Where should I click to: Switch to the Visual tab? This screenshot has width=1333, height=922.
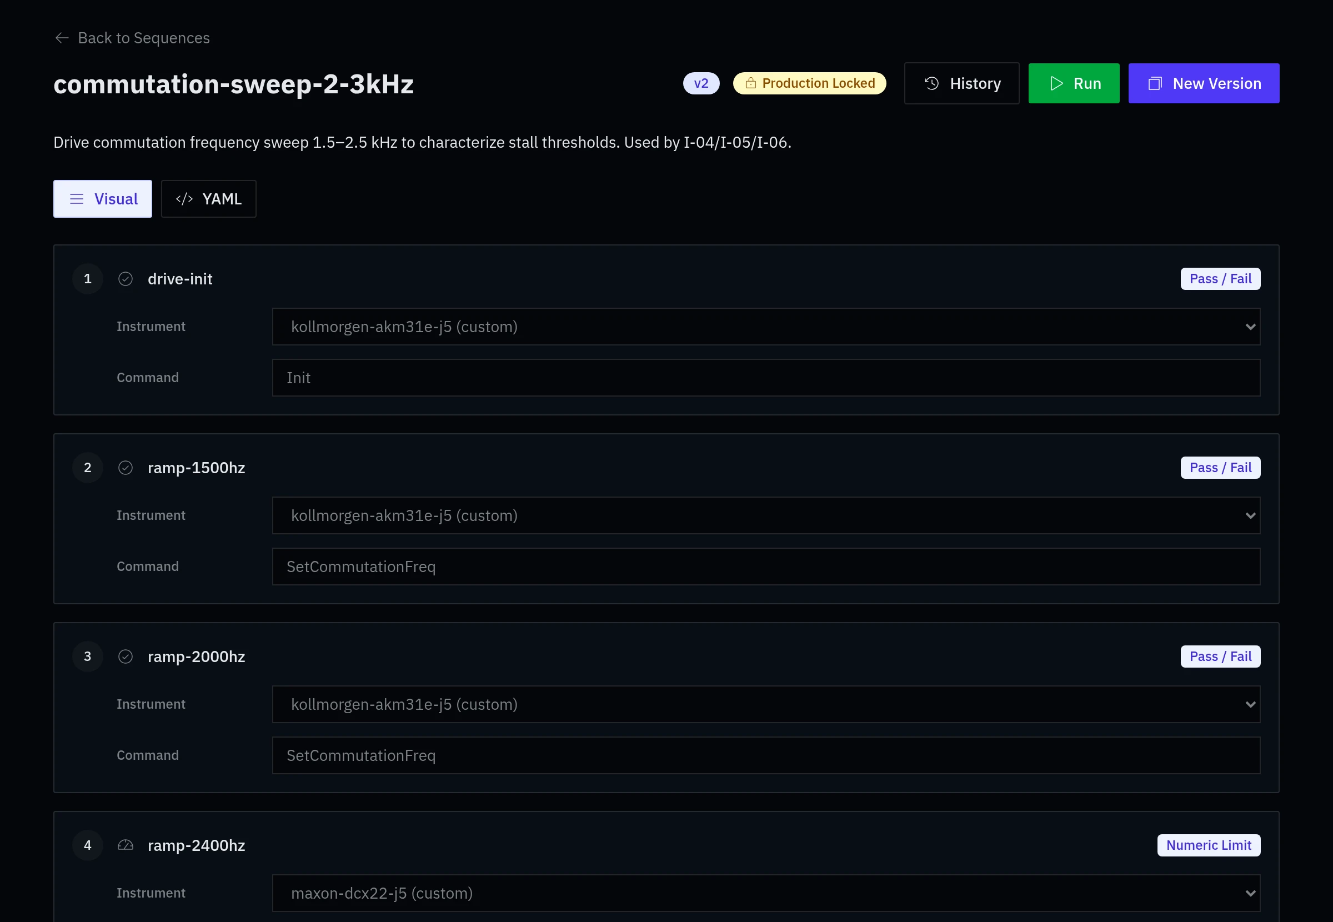pos(103,199)
